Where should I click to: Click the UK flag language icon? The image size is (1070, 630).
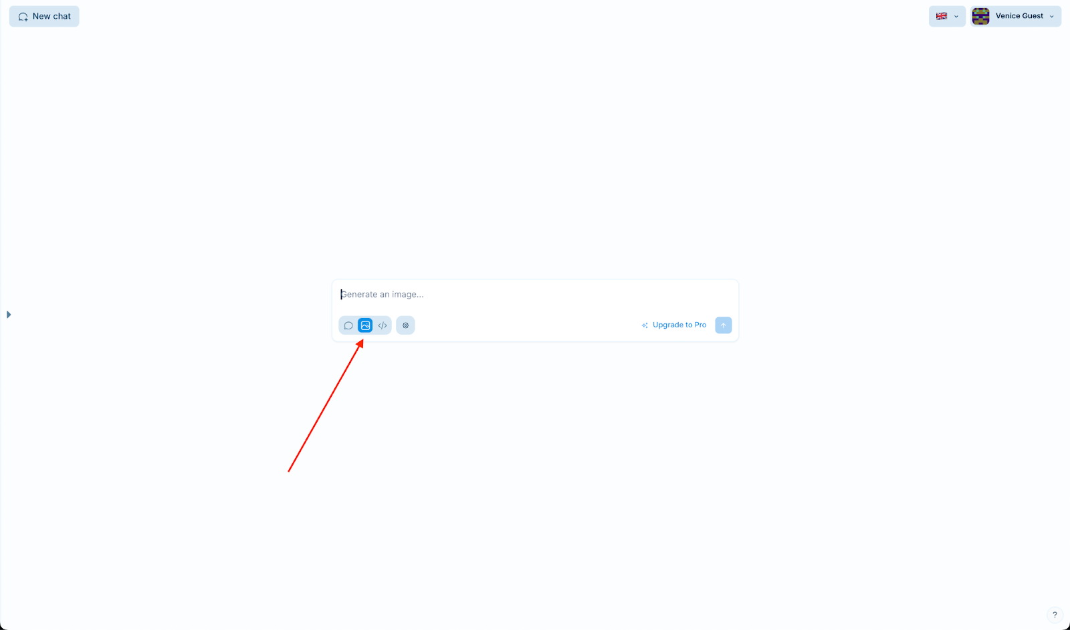click(942, 16)
